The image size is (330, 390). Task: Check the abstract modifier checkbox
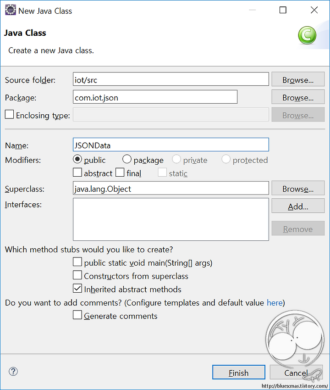(77, 173)
